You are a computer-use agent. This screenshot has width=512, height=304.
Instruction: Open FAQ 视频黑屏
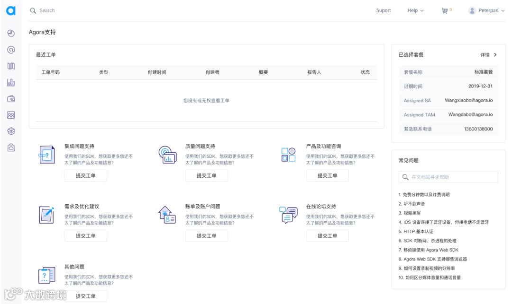coord(410,213)
